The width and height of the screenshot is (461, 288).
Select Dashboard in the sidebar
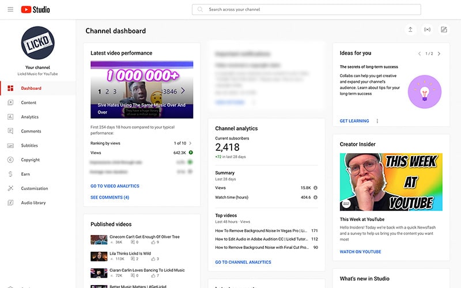pyautogui.click(x=37, y=88)
